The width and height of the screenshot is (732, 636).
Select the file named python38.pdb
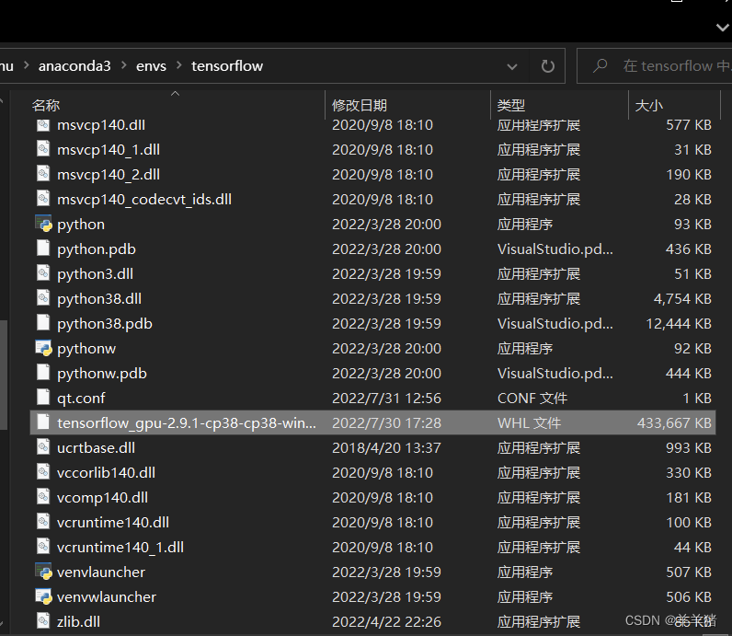[x=105, y=324]
